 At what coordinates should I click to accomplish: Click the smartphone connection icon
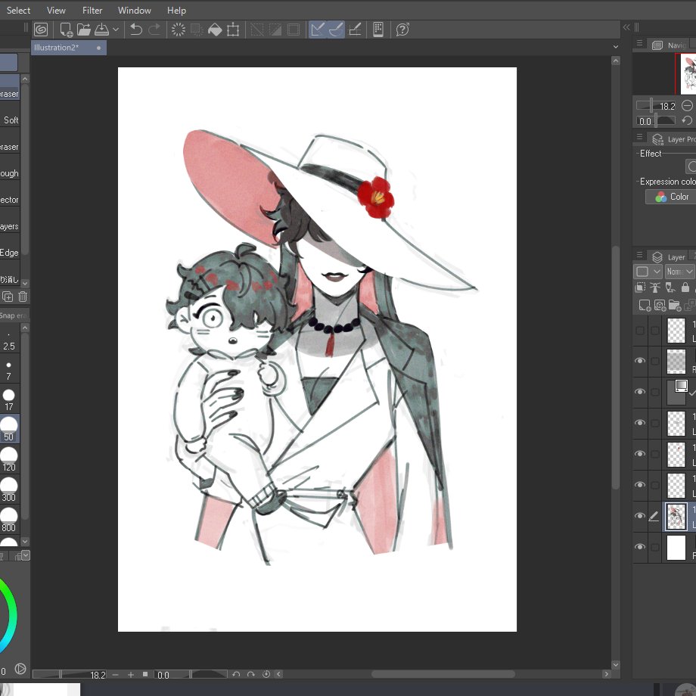pos(378,30)
